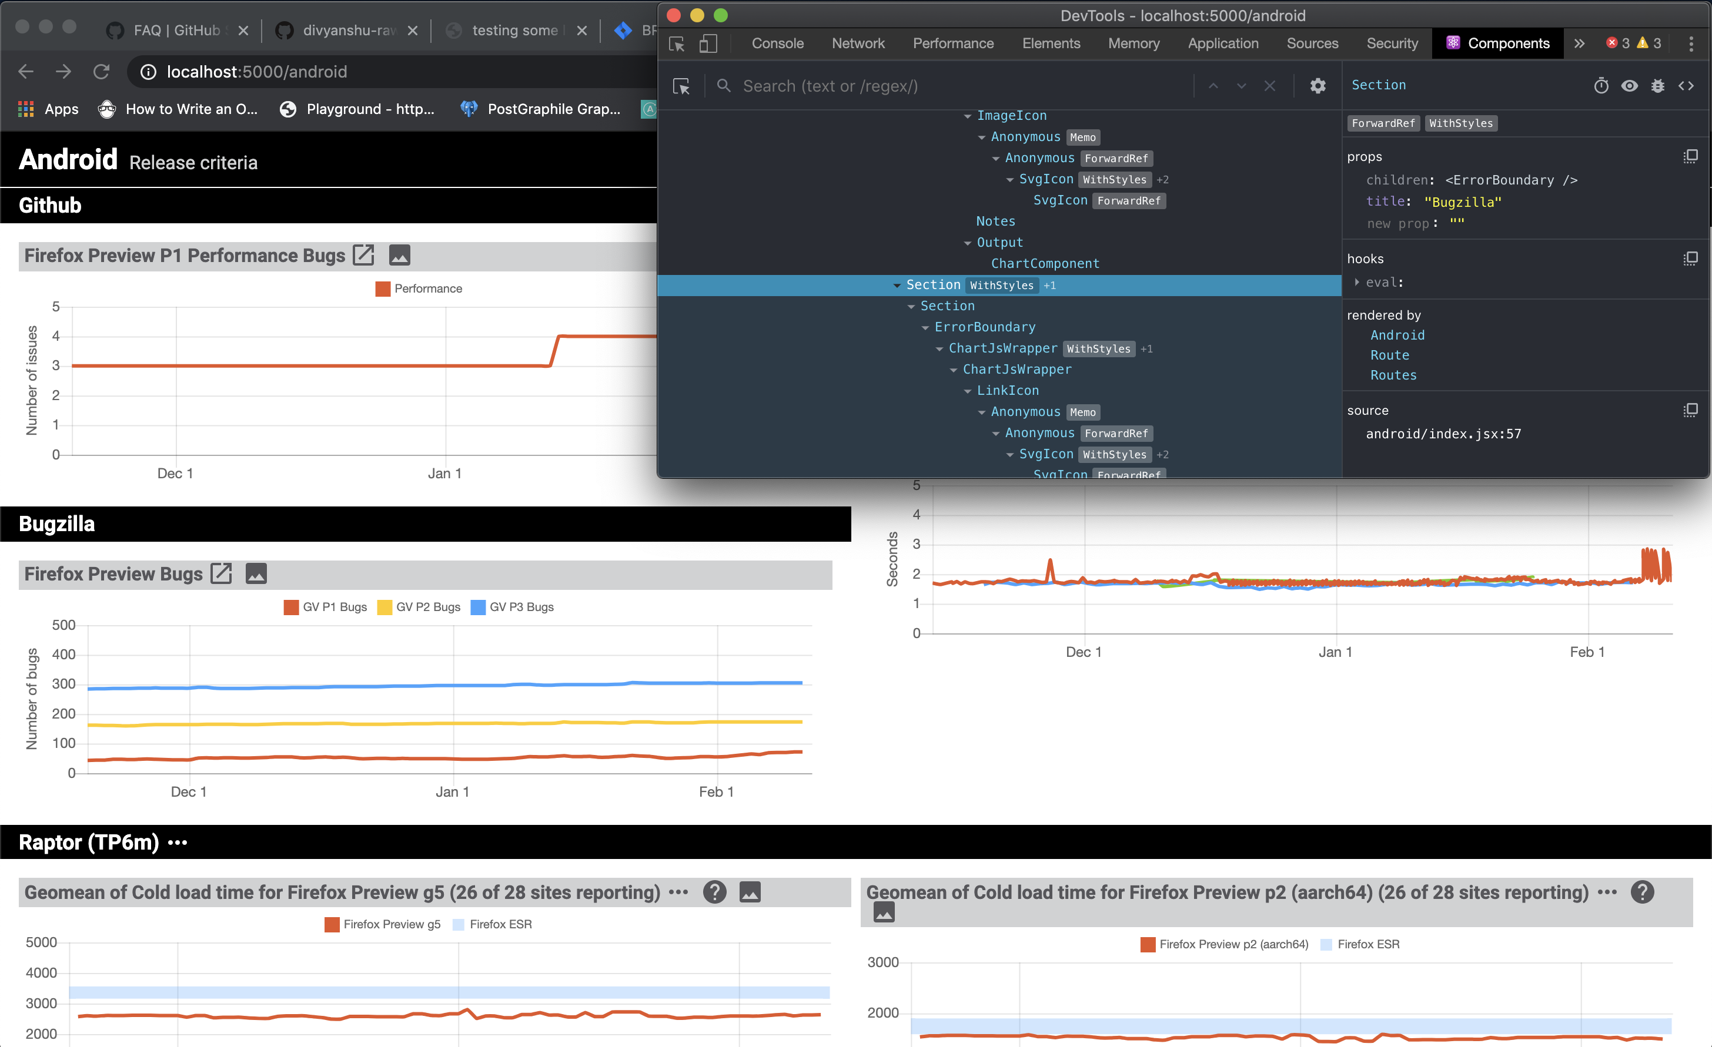Toggle the element inspect picker in DevTools

pyautogui.click(x=677, y=43)
